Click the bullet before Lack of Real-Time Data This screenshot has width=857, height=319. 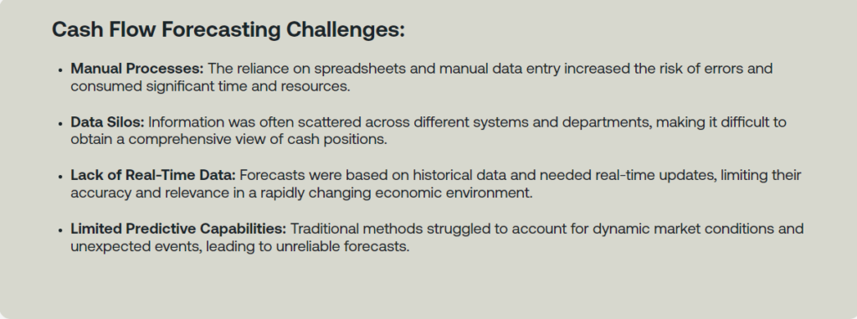pyautogui.click(x=60, y=176)
